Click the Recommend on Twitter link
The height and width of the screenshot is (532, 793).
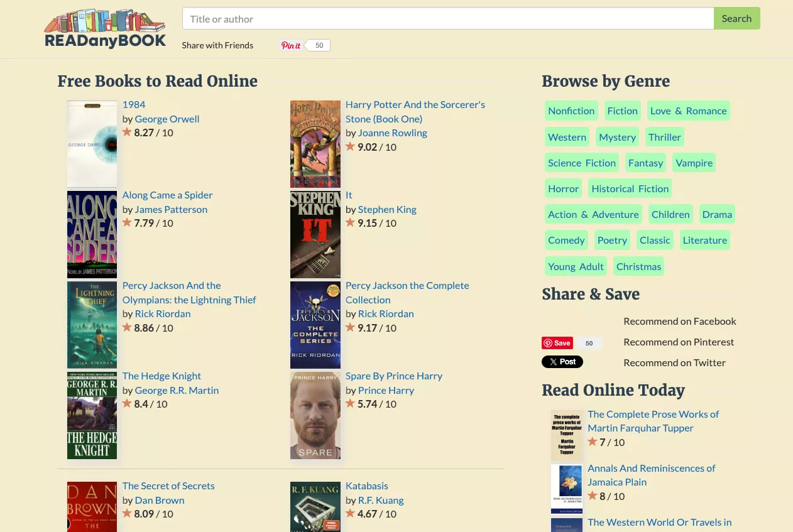[674, 362]
